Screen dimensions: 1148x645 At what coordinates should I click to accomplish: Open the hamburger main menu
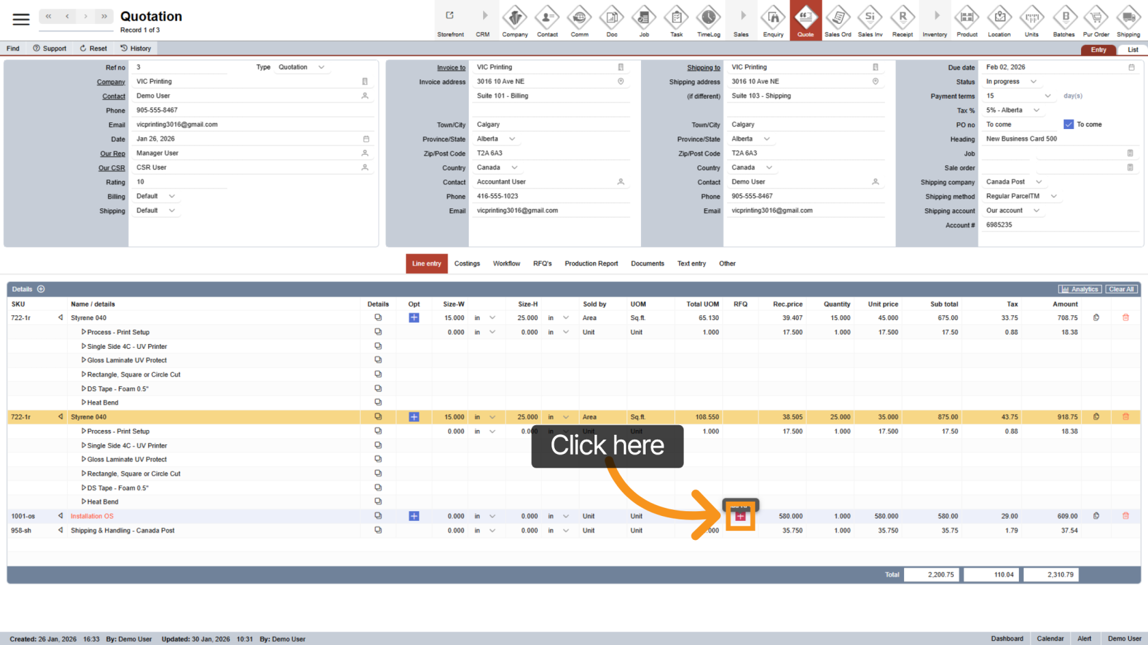tap(21, 19)
